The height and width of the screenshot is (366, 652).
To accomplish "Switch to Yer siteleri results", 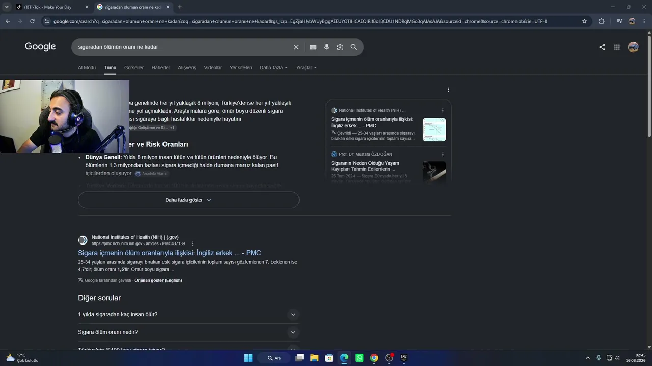I will [x=241, y=68].
